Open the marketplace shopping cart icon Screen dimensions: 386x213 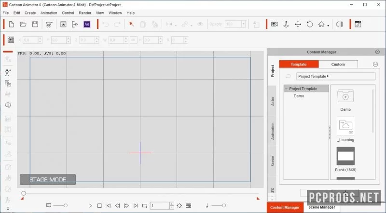[49, 25]
